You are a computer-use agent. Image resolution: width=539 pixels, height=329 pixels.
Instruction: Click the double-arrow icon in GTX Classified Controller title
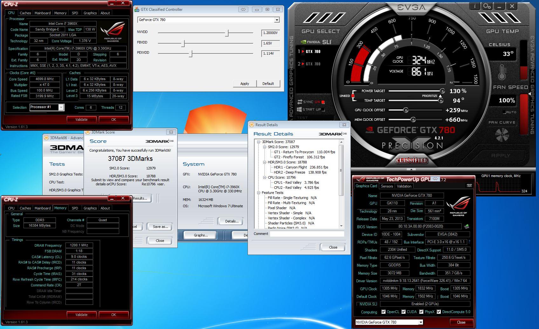243,9
